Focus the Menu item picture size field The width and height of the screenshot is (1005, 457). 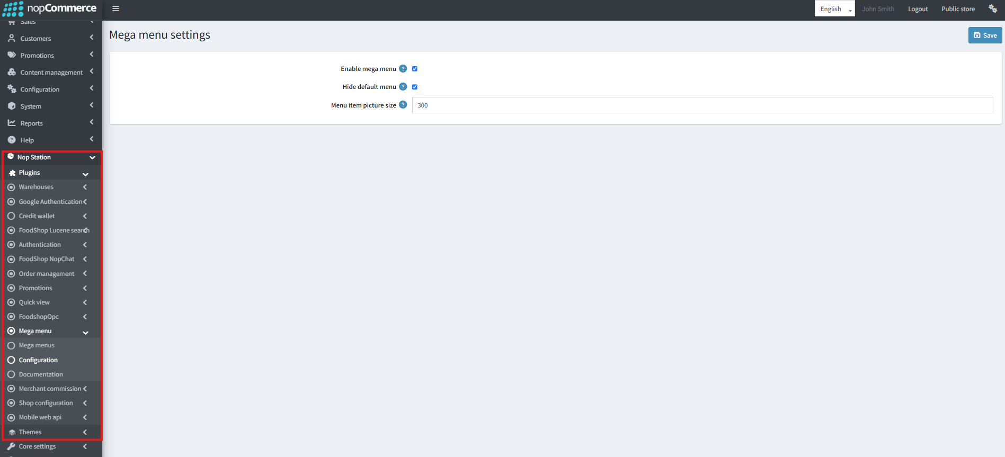702,105
